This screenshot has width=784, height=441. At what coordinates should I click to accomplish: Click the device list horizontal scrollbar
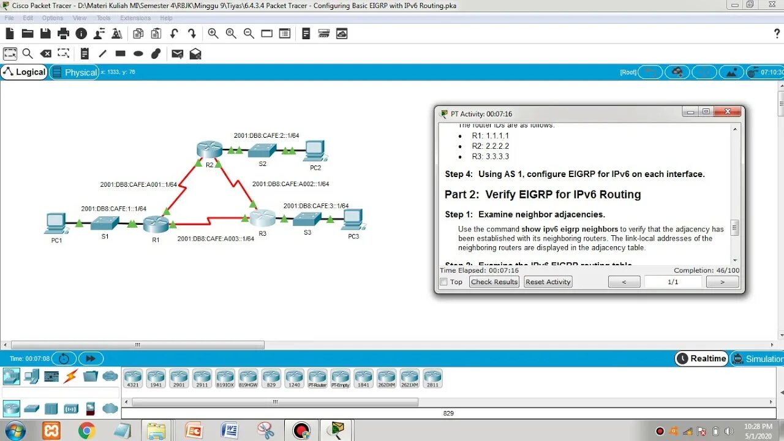click(276, 402)
